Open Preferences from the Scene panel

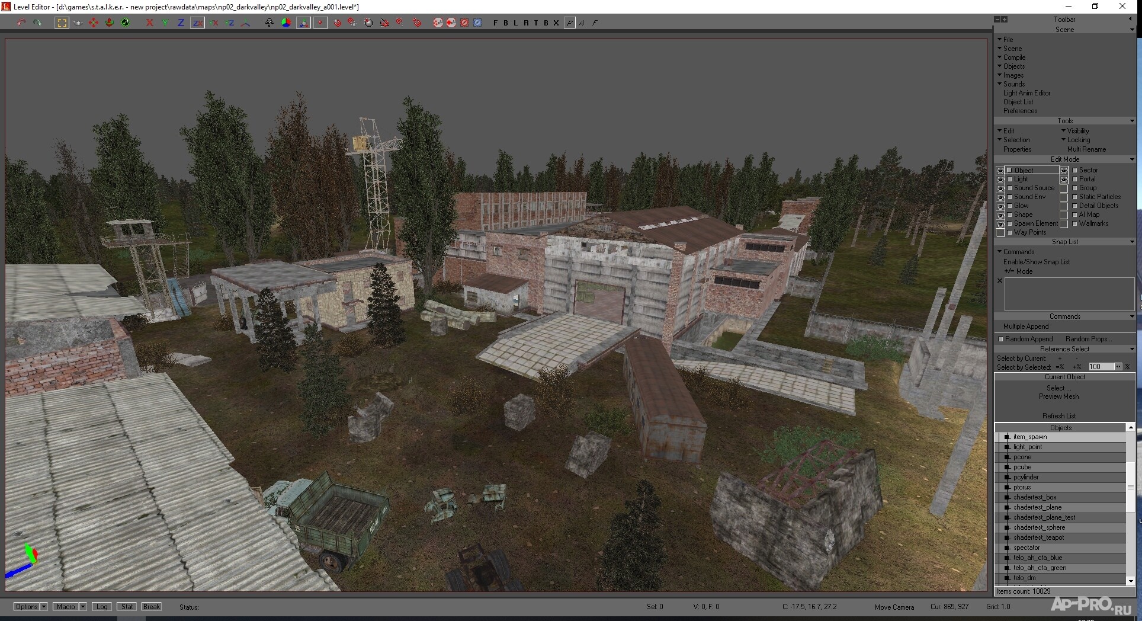pyautogui.click(x=1020, y=111)
